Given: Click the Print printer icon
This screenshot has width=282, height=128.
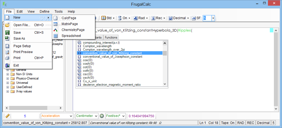Looking at the screenshot, I should (x=7, y=58).
